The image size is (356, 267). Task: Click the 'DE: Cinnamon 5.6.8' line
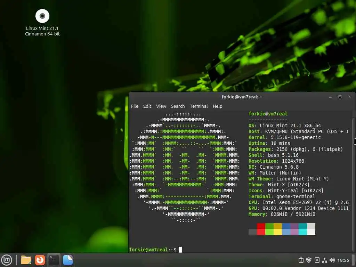pos(274,167)
